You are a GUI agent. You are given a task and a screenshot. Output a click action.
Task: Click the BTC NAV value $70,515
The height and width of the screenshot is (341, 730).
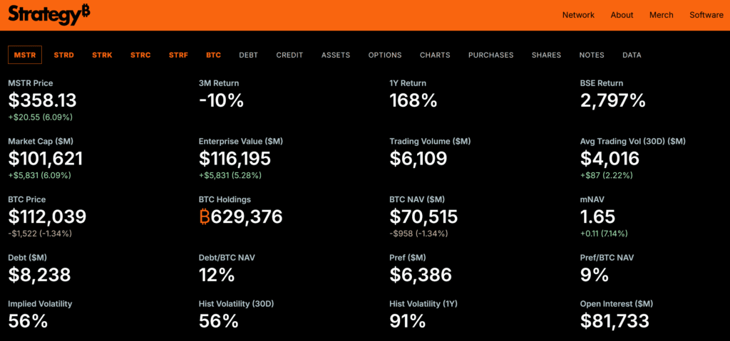[x=423, y=217]
